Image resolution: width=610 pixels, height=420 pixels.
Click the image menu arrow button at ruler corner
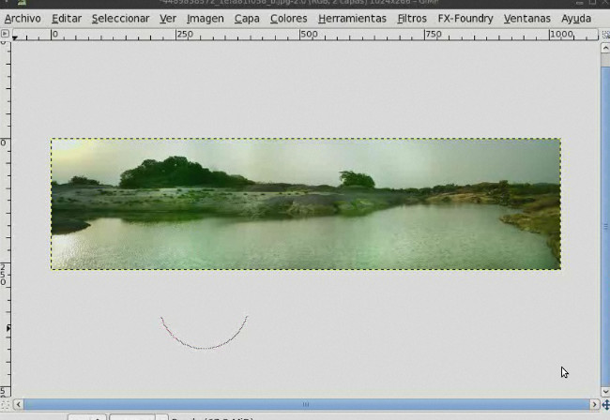6,34
